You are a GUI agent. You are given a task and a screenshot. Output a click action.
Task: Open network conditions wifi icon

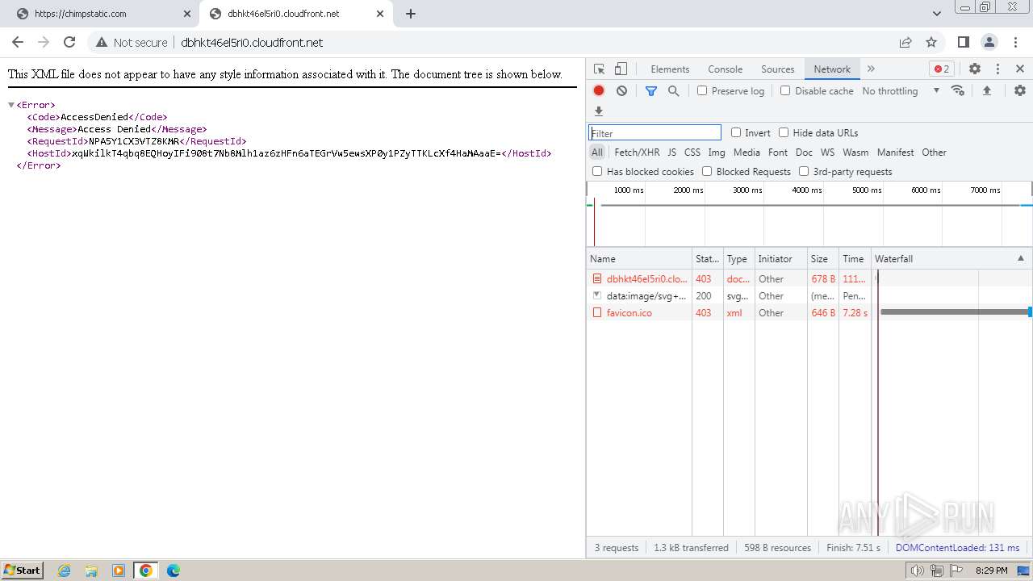click(x=958, y=90)
